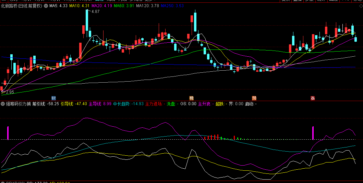This screenshot has width=363, height=183.
Task: Click the 4.87 high price marker
Action: pyautogui.click(x=95, y=12)
